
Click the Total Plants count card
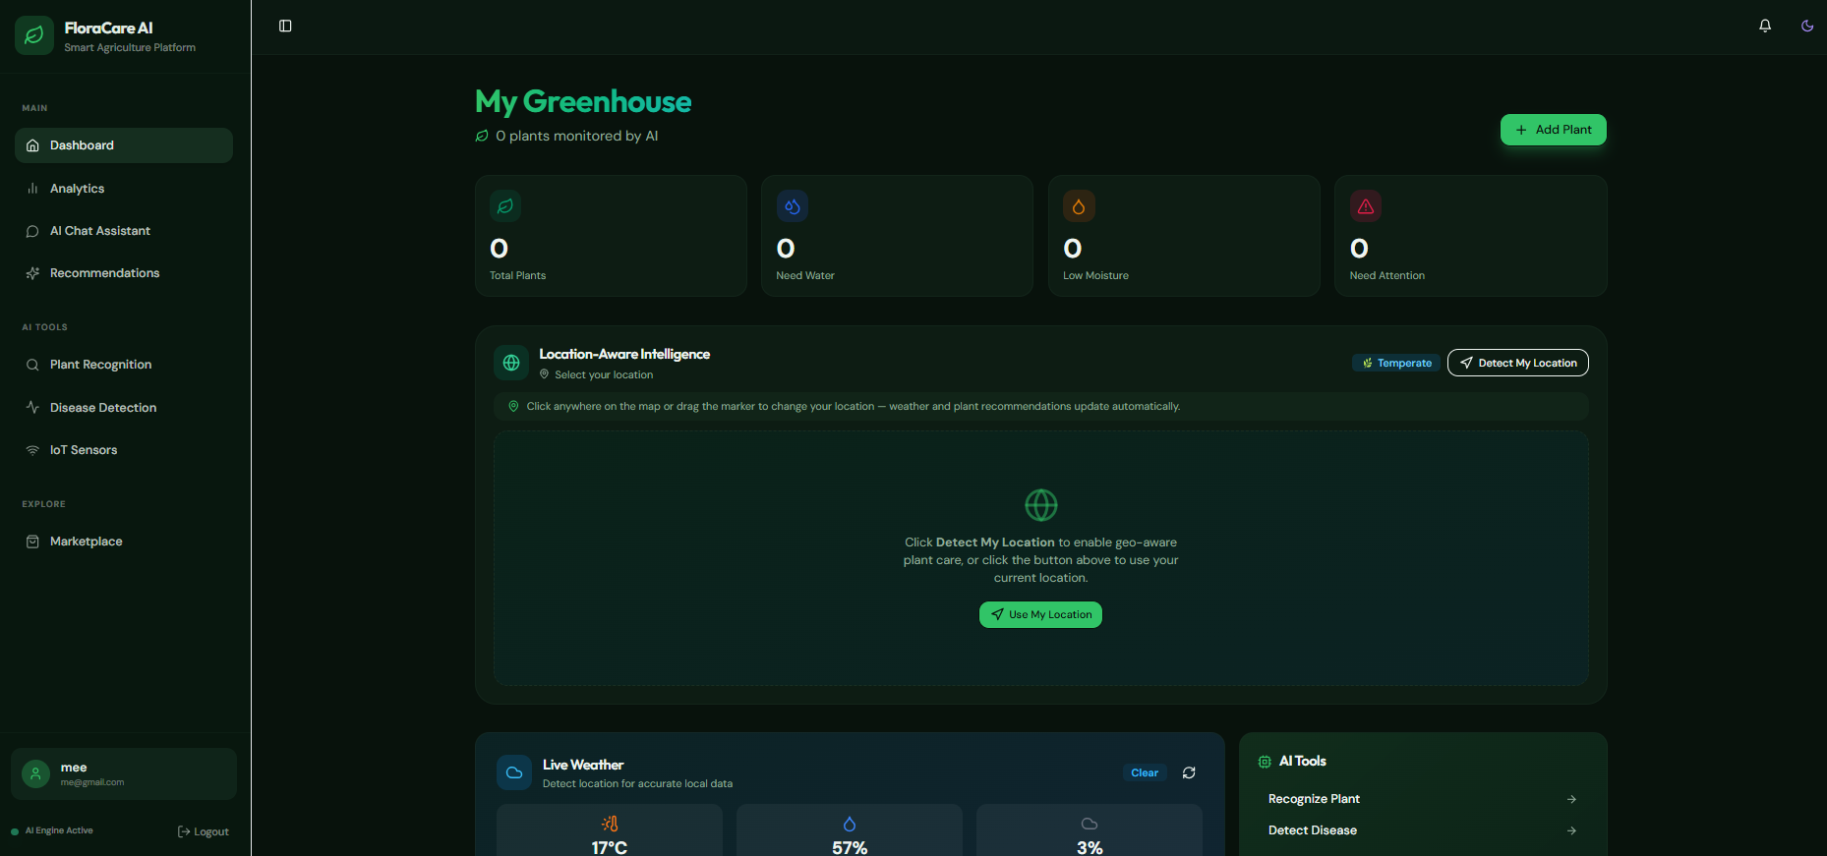click(611, 236)
